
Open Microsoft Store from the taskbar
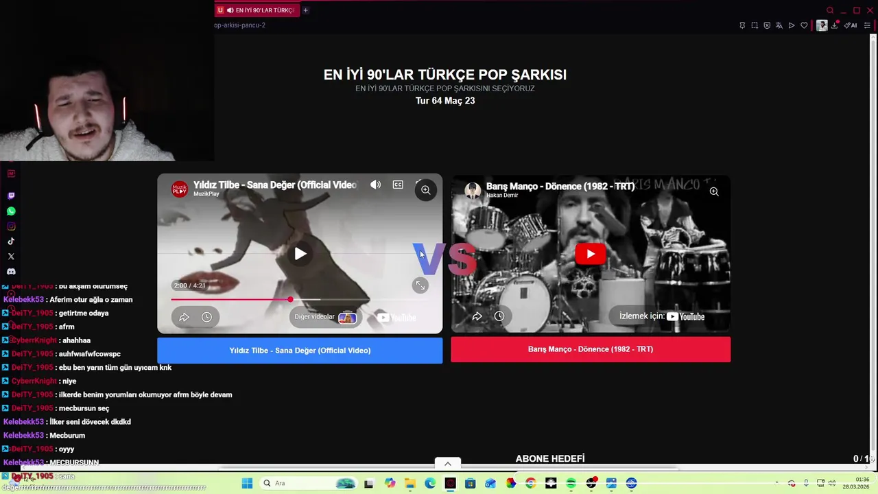(470, 483)
